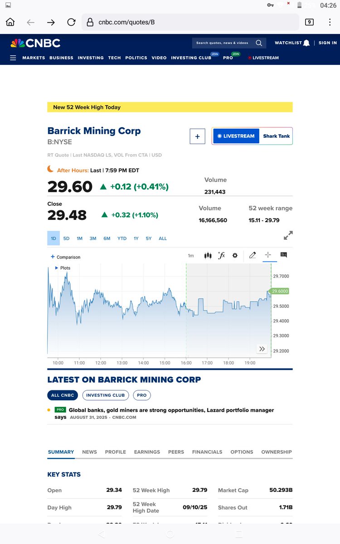Open the browser three-dot overflow menu
The height and width of the screenshot is (544, 340).
(330, 22)
